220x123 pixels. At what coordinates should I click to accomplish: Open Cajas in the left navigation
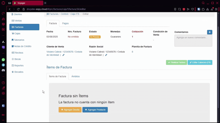pyautogui.click(x=17, y=34)
